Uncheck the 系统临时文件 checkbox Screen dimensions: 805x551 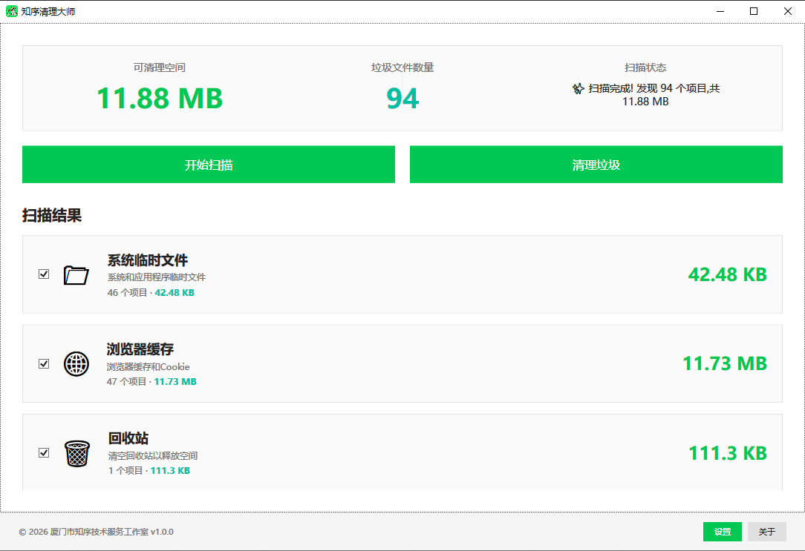(44, 274)
